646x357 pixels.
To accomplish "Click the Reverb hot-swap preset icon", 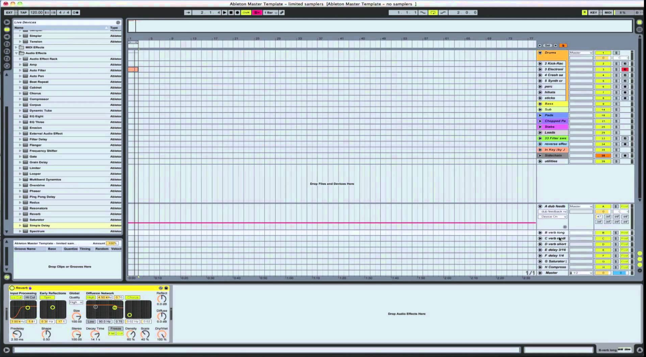I will [161, 288].
